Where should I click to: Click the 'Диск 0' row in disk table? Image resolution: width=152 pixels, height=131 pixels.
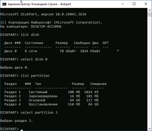pyautogui.click(x=62, y=51)
